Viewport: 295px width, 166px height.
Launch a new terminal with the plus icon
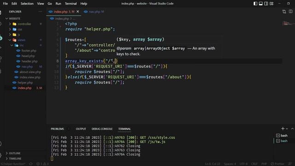283,129
